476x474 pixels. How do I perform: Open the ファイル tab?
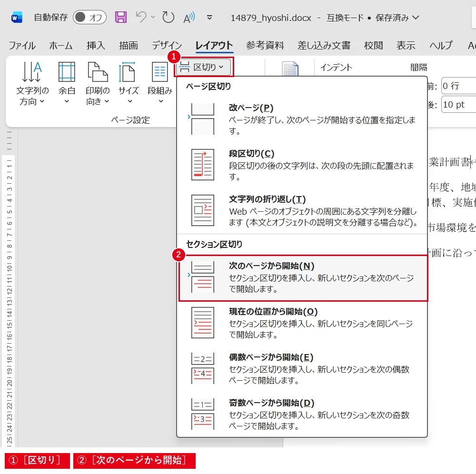[x=22, y=46]
